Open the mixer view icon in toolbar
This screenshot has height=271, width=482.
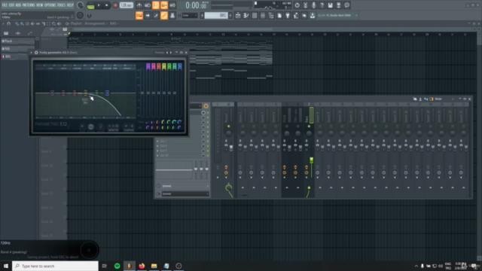tap(263, 15)
